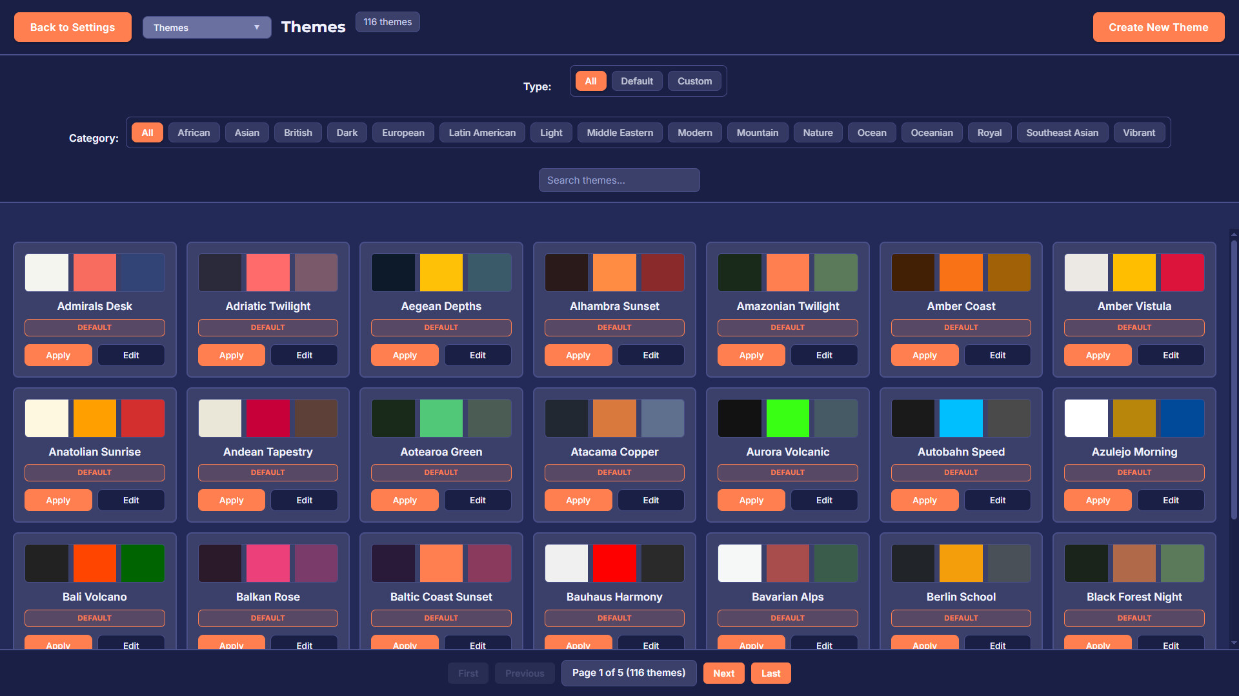The image size is (1239, 696).
Task: Filter themes by Ocean category
Action: pyautogui.click(x=871, y=132)
